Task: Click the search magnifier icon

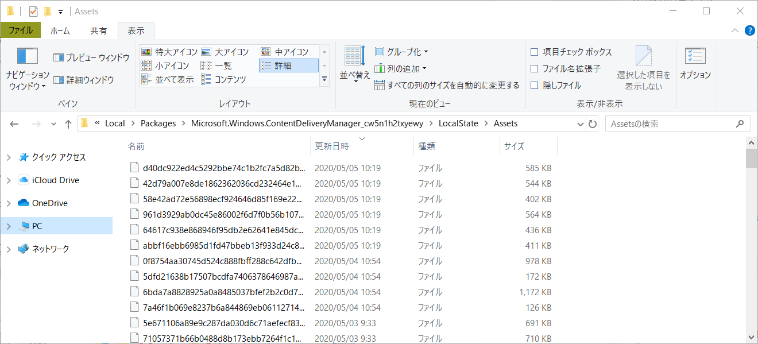Action: tap(741, 123)
